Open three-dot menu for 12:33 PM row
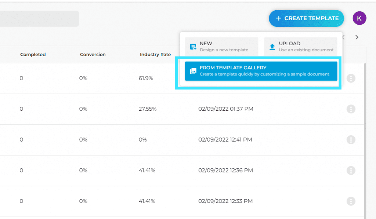376x219 pixels. pos(351,201)
